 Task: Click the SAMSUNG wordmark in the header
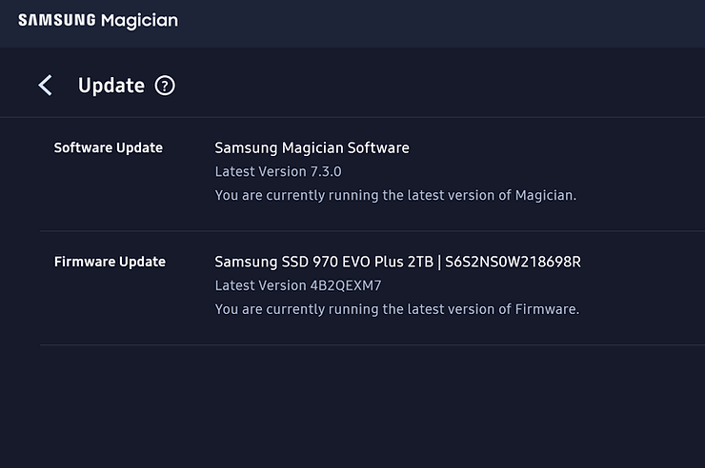(x=55, y=21)
